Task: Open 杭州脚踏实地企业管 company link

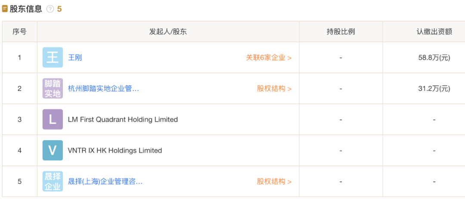Action: point(103,88)
